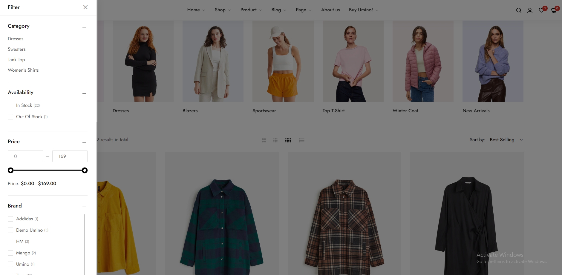Collapse the Price filter section
The width and height of the screenshot is (562, 275).
(x=84, y=143)
